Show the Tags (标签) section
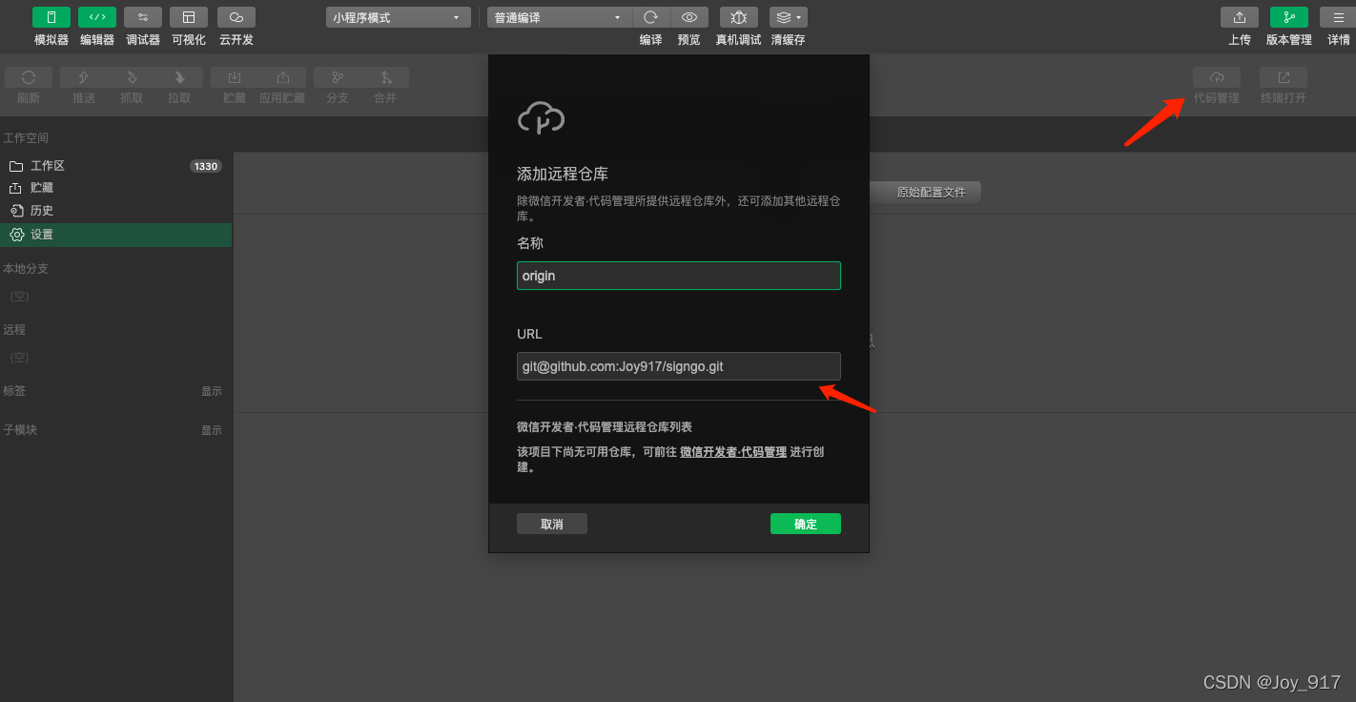The height and width of the screenshot is (702, 1356). click(211, 391)
